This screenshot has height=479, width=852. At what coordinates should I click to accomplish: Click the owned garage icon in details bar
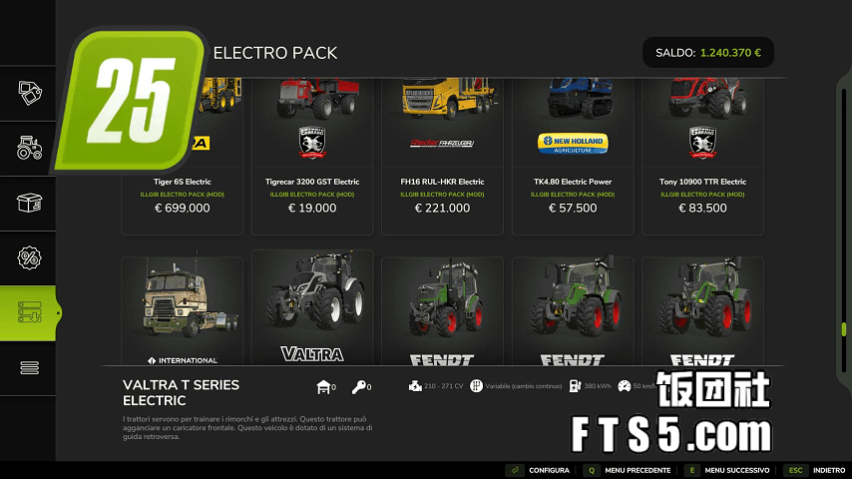tap(324, 386)
